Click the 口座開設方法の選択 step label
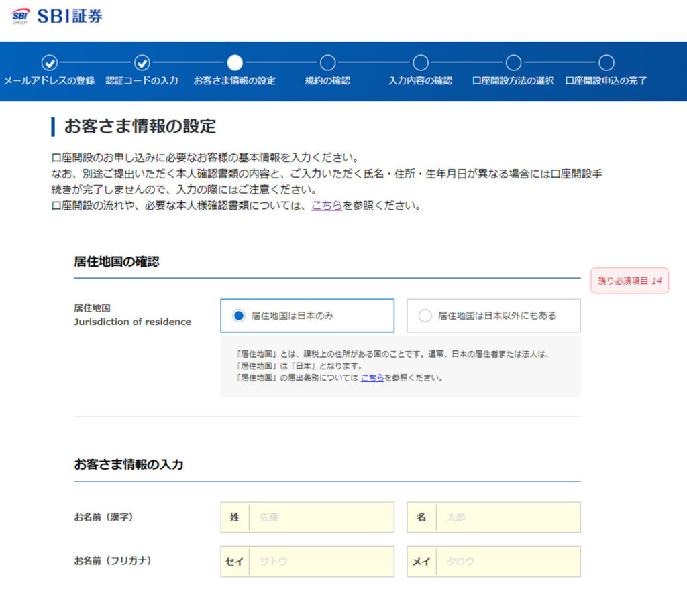Screen dimensions: 687x591 click(513, 81)
